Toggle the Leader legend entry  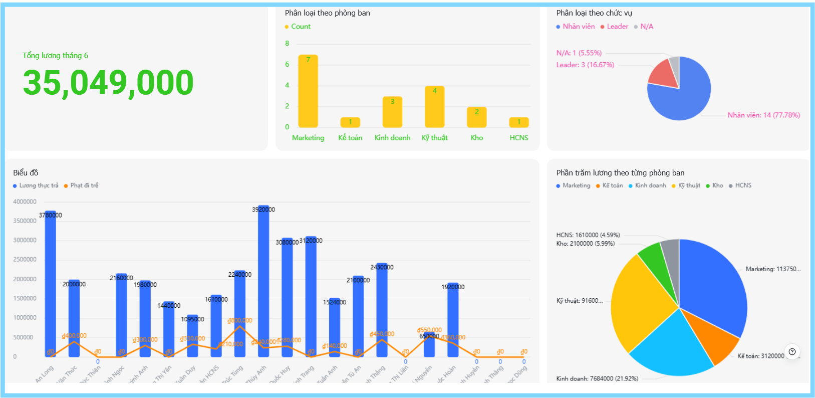pos(614,27)
